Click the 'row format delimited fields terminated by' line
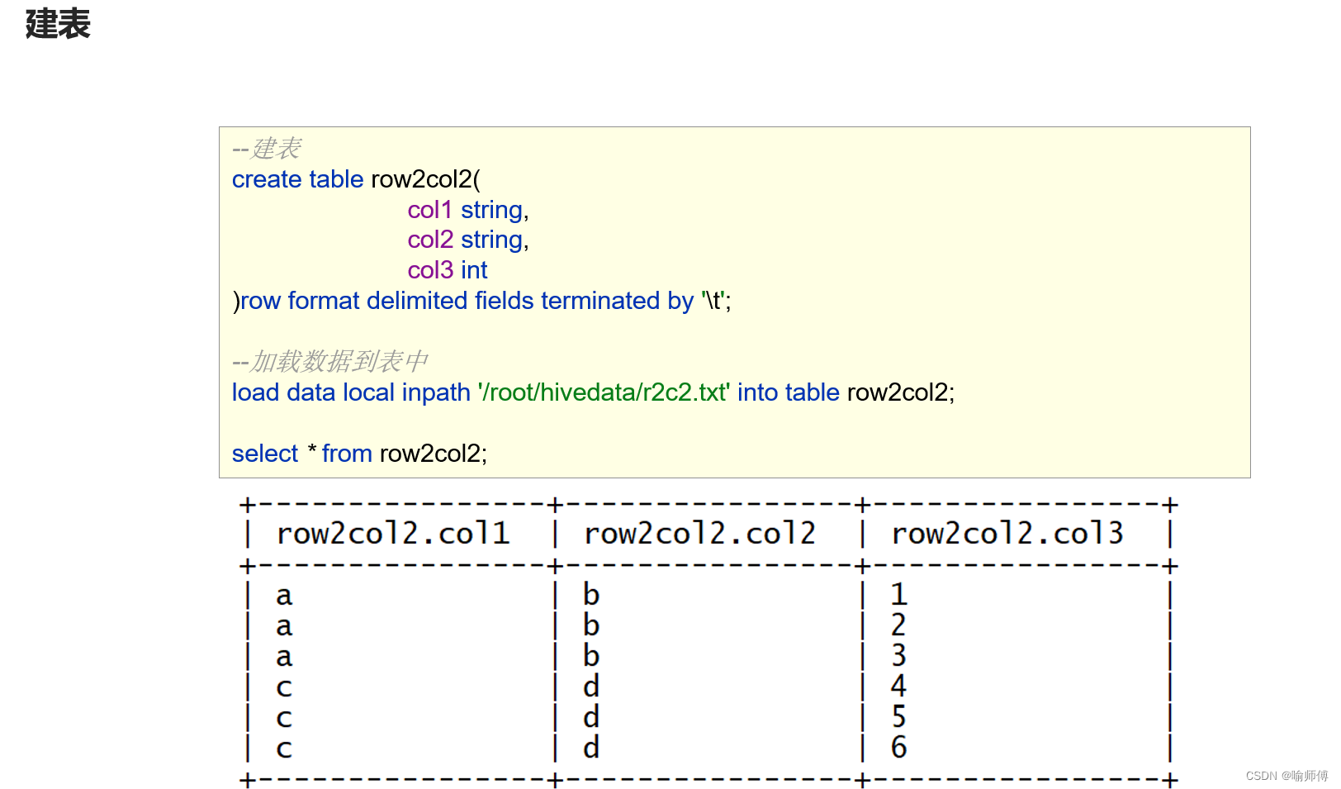Image resolution: width=1341 pixels, height=789 pixels. (481, 301)
